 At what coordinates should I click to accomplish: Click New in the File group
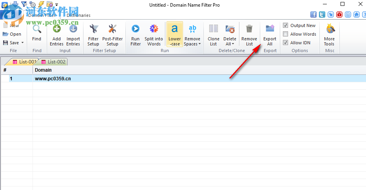(x=12, y=25)
